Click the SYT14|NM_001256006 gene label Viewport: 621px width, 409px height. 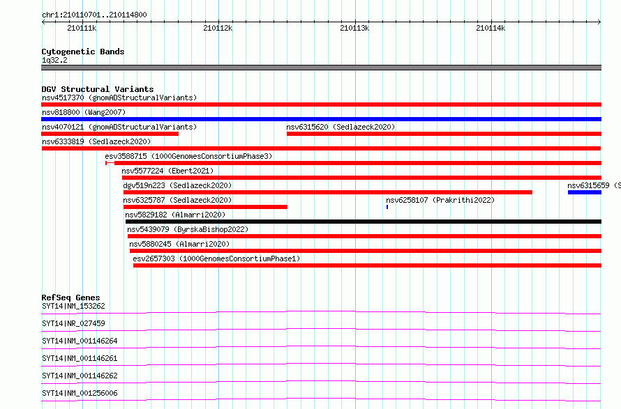tap(80, 393)
